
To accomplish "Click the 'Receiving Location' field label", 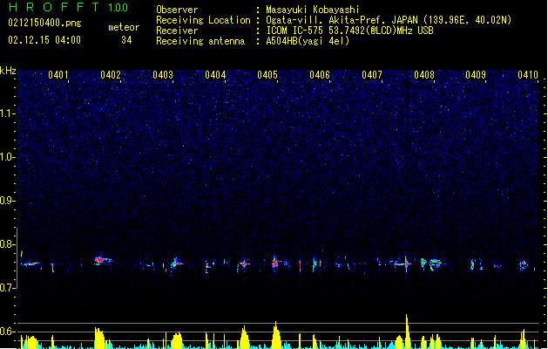I will pyautogui.click(x=203, y=20).
